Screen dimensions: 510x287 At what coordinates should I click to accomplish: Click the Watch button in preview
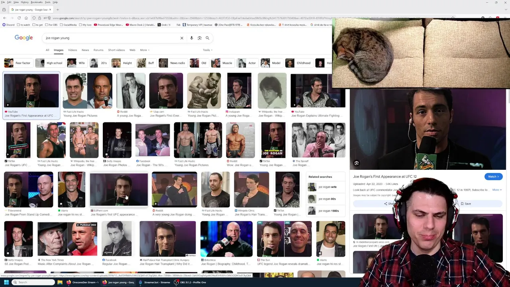coord(493,177)
